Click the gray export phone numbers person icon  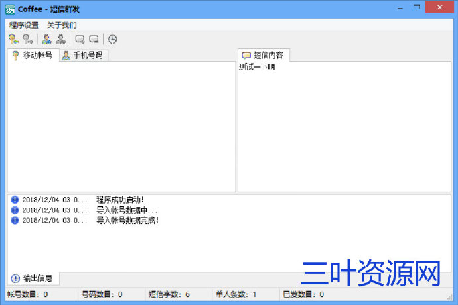pyautogui.click(x=61, y=39)
